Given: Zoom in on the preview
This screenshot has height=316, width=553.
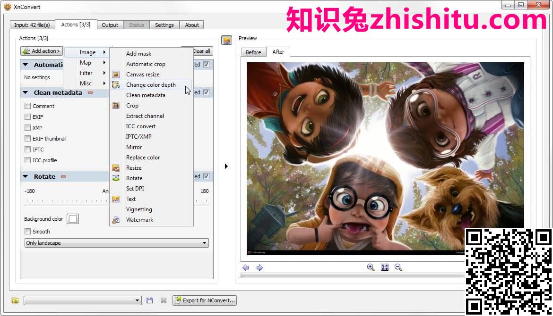Looking at the screenshot, I should point(371,267).
